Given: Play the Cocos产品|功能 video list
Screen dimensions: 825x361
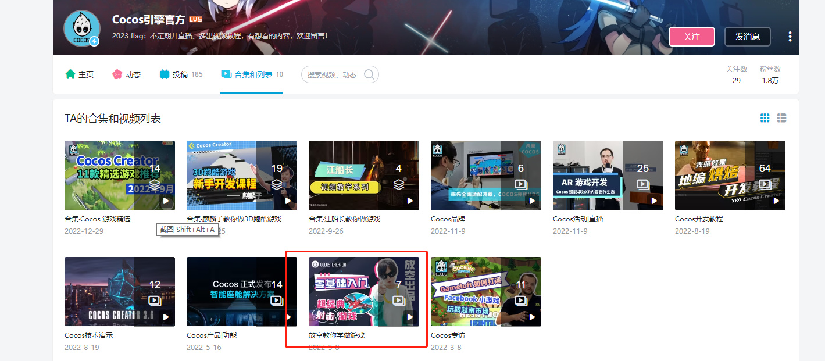Looking at the screenshot, I should click(288, 317).
